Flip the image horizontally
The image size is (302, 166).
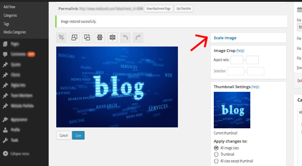[x=113, y=37]
